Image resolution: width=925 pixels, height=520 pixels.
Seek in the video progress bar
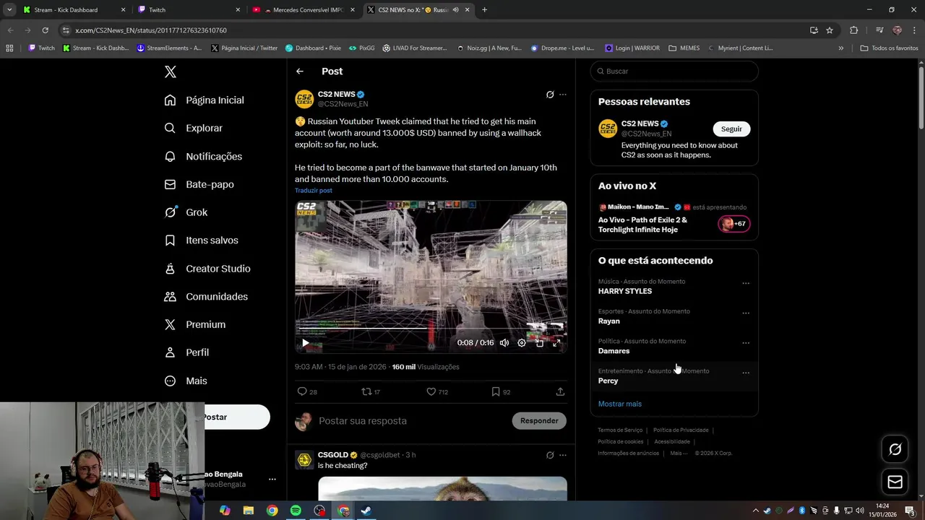pos(431,329)
